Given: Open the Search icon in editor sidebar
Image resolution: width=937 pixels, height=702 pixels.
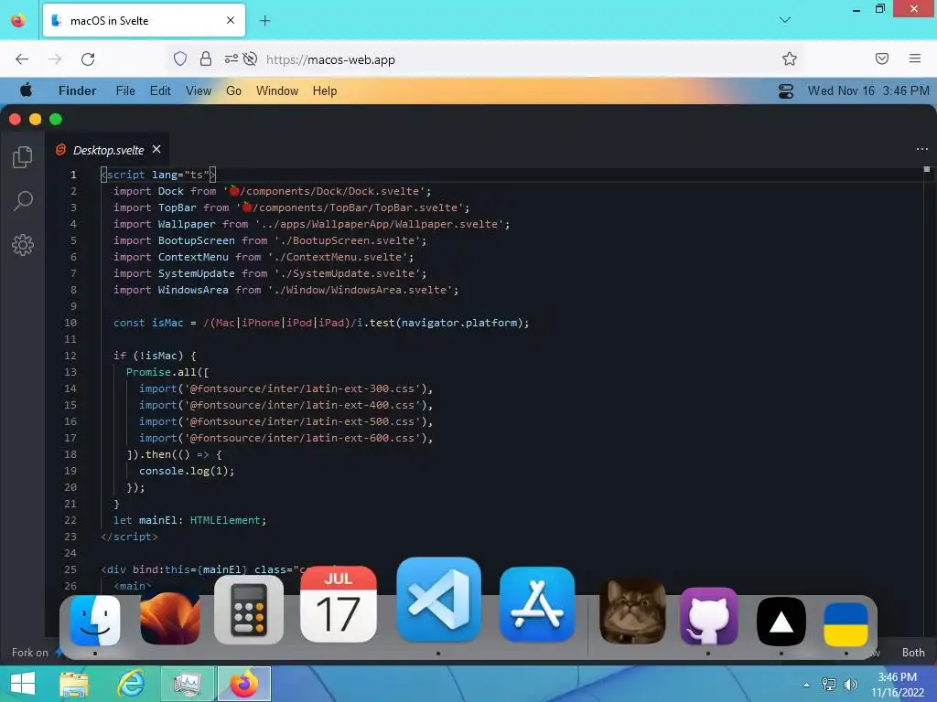Looking at the screenshot, I should 23,200.
